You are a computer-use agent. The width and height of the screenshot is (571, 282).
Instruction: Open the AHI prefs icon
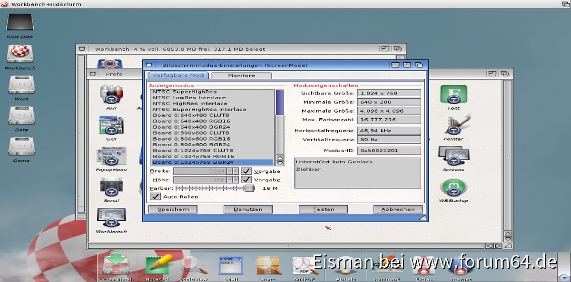(x=111, y=94)
